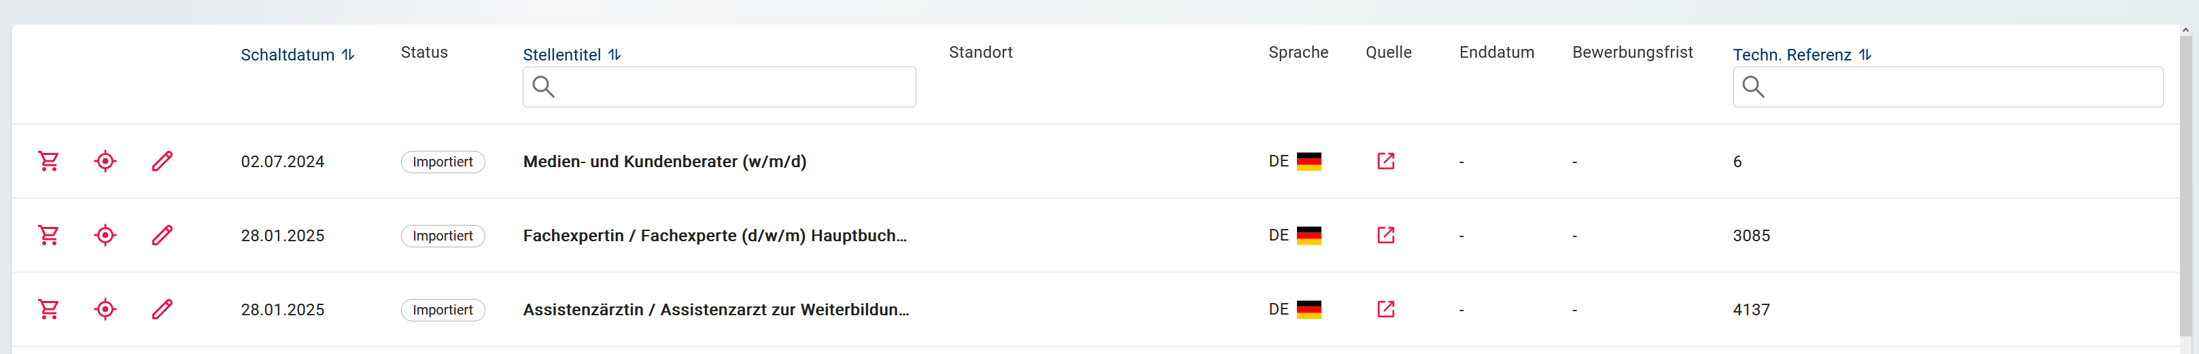This screenshot has width=2199, height=354.
Task: Click target icon for Medien- und Kundenberater row
Action: click(105, 161)
